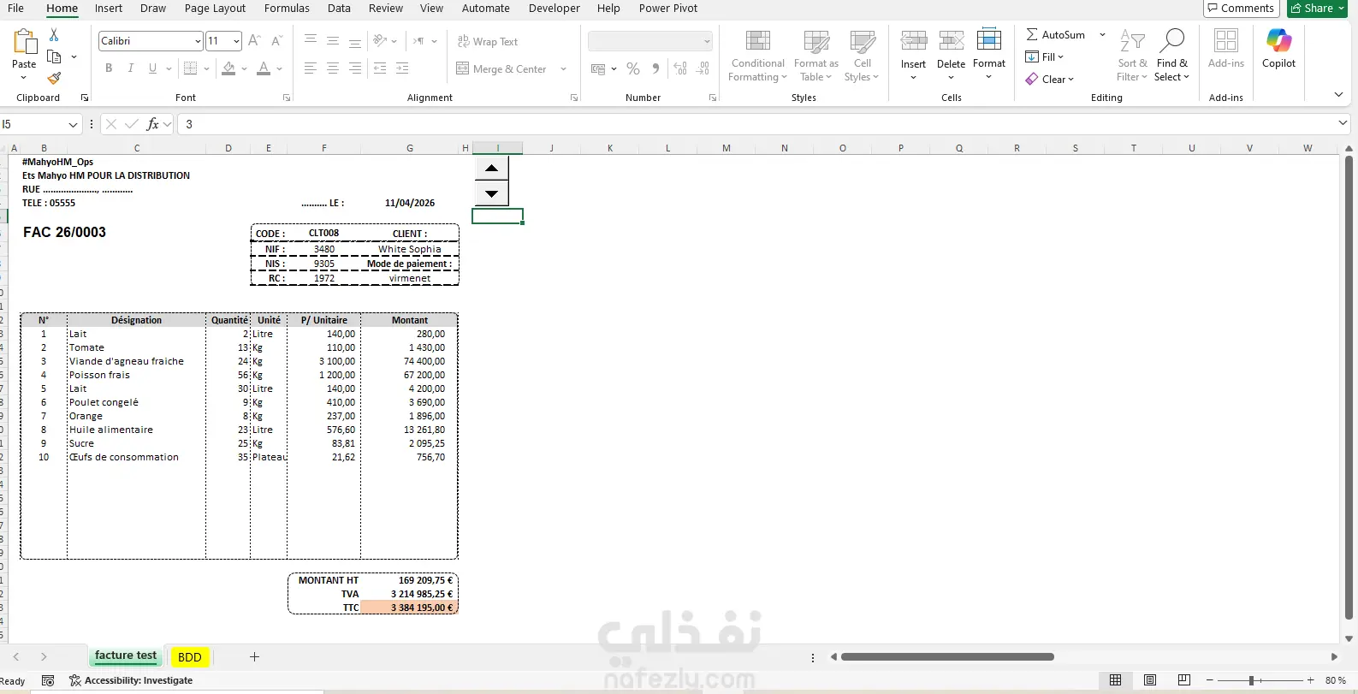Click the spin button down arrow

click(491, 193)
